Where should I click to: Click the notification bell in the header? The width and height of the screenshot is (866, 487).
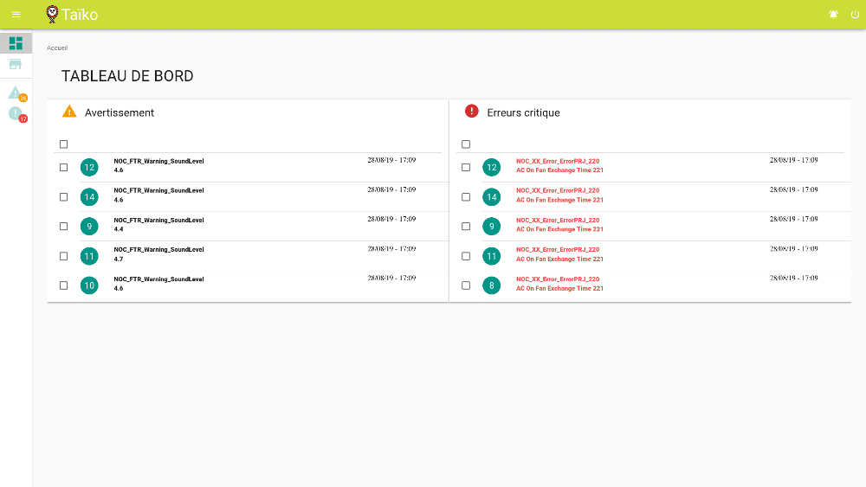coord(833,15)
